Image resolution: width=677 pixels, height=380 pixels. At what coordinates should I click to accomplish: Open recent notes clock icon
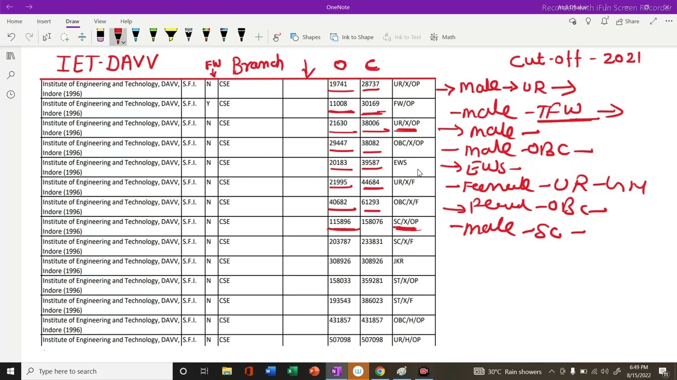tap(11, 94)
